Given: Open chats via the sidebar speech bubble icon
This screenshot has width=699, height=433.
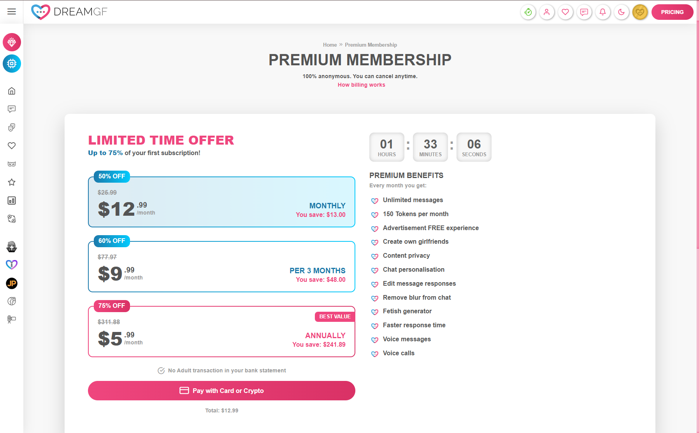Looking at the screenshot, I should tap(12, 109).
